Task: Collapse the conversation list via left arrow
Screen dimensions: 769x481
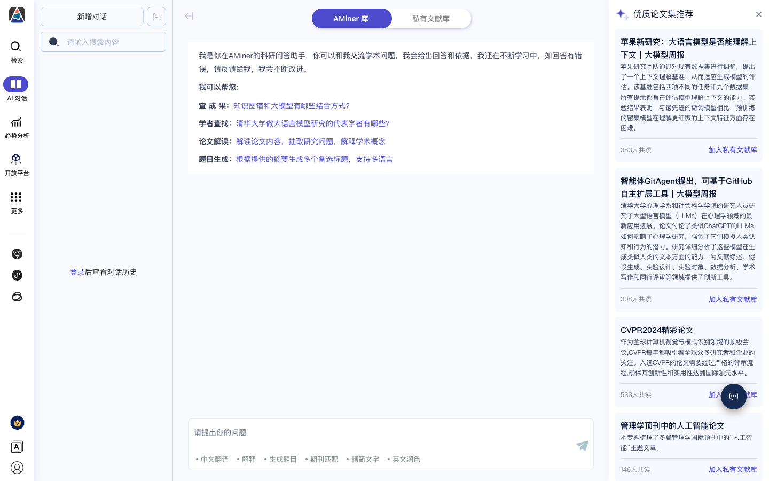Action: [x=189, y=16]
